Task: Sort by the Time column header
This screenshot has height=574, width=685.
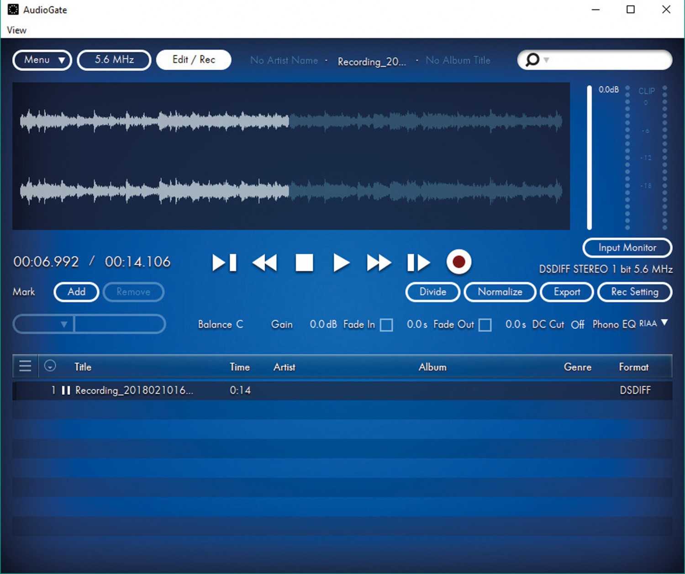Action: tap(240, 367)
